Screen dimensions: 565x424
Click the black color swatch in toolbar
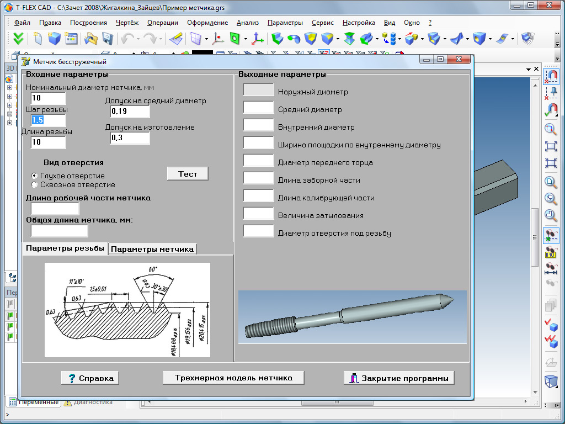click(x=202, y=54)
